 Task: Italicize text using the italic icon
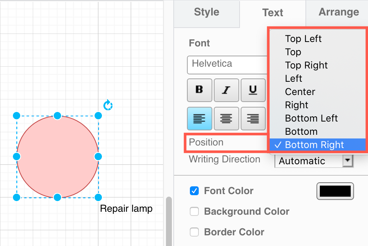tap(226, 90)
